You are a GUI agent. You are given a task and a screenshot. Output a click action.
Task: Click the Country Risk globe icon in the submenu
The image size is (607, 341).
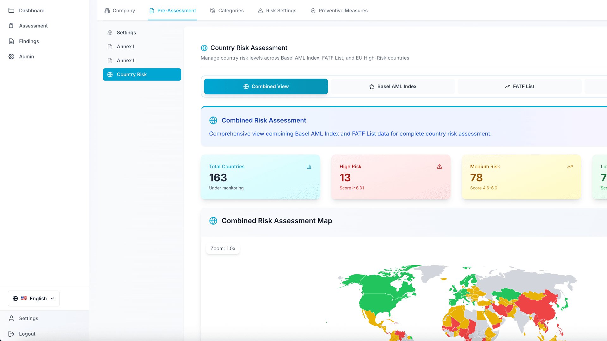point(110,75)
